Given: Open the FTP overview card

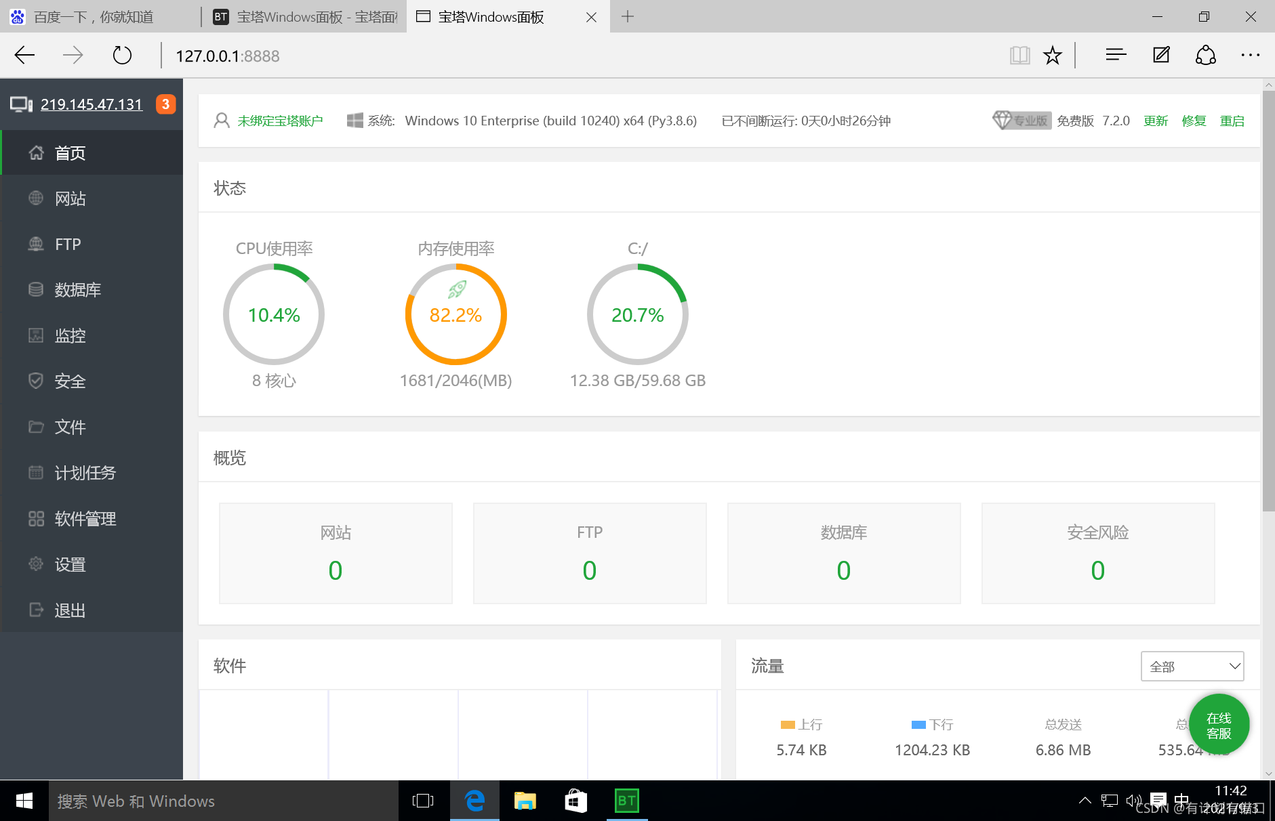Looking at the screenshot, I should [590, 553].
